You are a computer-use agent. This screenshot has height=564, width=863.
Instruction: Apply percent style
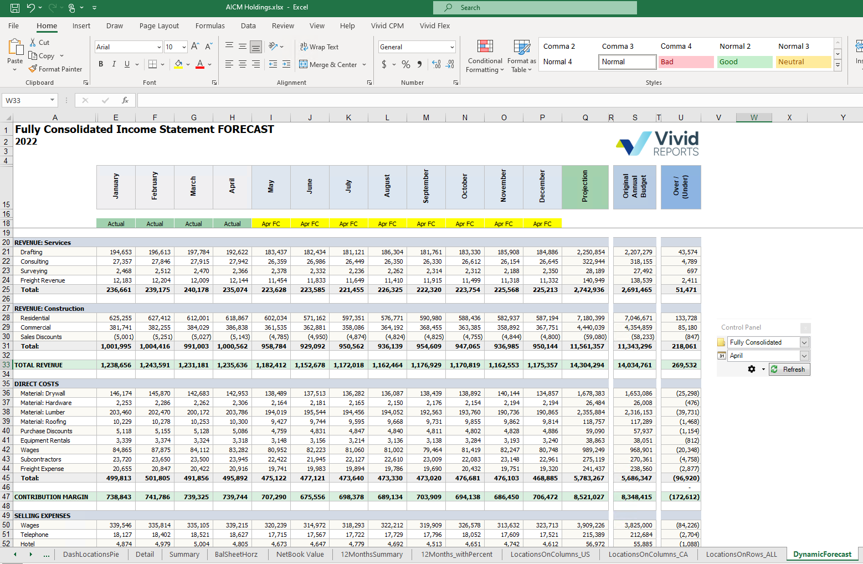(x=406, y=64)
